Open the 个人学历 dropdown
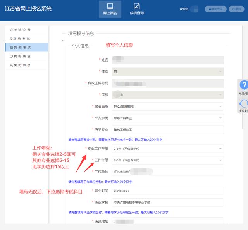Image resolution: width=248 pixels, height=230 pixels. tap(168, 118)
